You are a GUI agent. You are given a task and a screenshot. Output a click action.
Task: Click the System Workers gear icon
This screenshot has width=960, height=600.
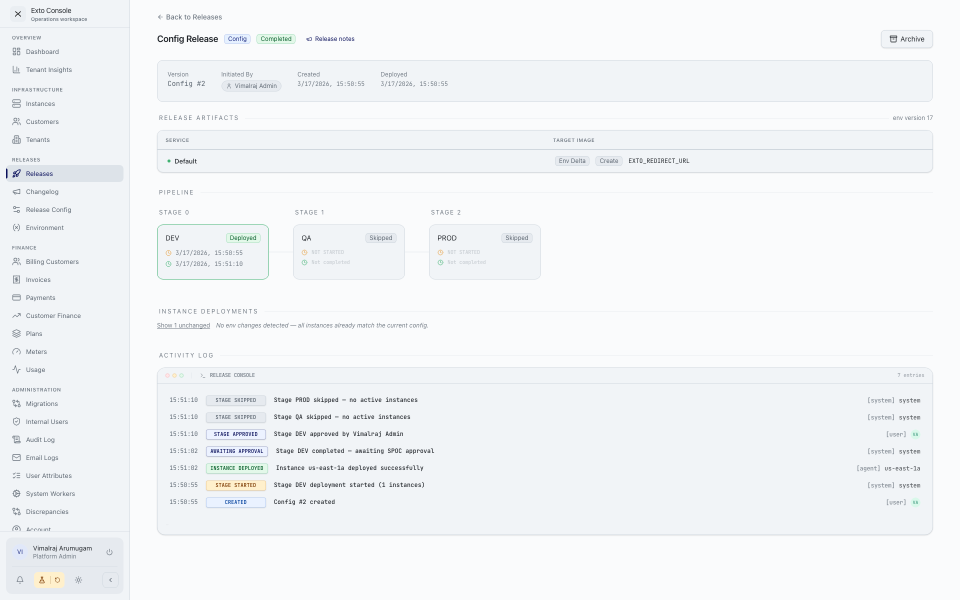16,494
